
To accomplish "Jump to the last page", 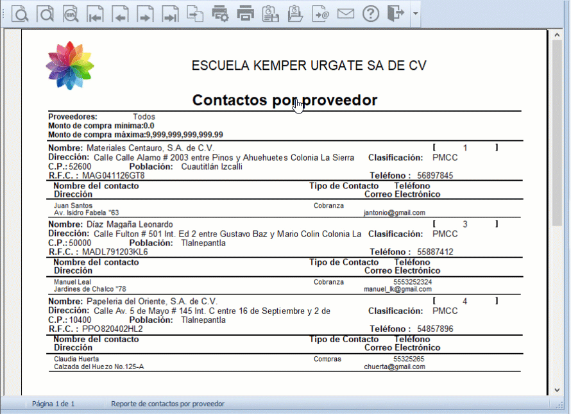I will [x=170, y=13].
